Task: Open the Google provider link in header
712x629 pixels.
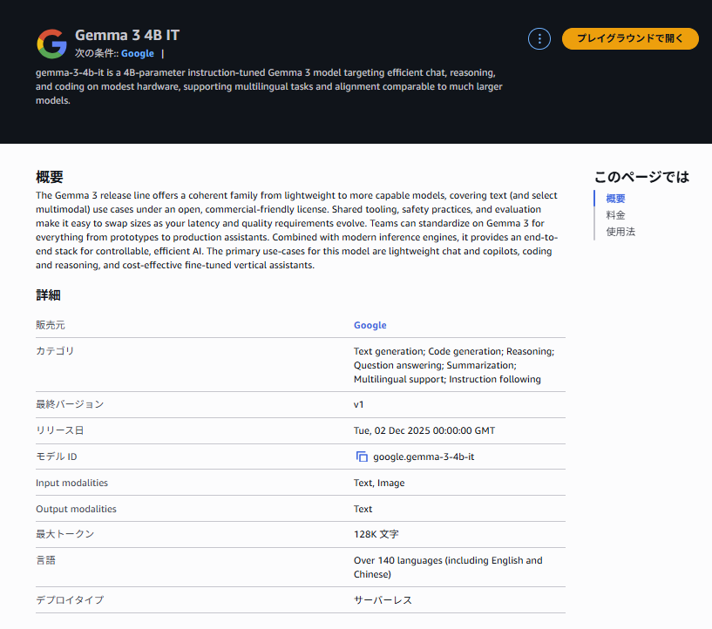Action: [137, 53]
